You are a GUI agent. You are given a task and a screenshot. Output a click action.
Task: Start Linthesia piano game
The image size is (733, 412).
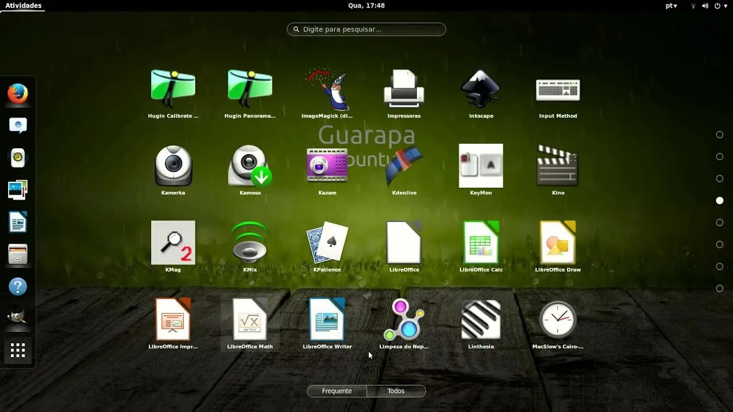click(x=481, y=324)
